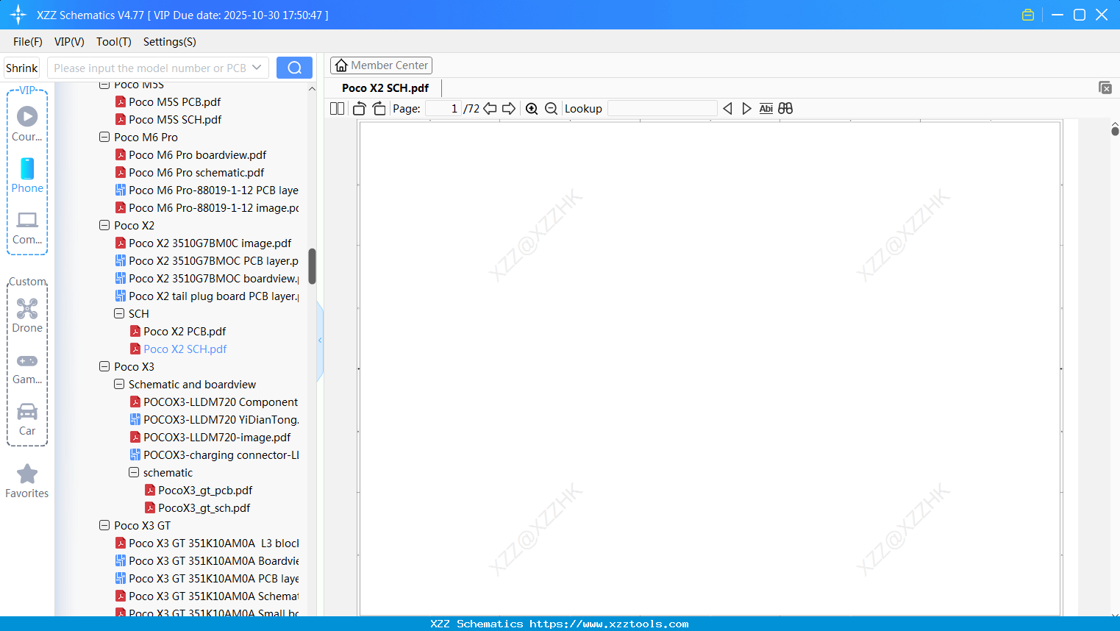Open PocoX3_gt_pcb.pdf
1120x631 pixels.
click(x=205, y=490)
